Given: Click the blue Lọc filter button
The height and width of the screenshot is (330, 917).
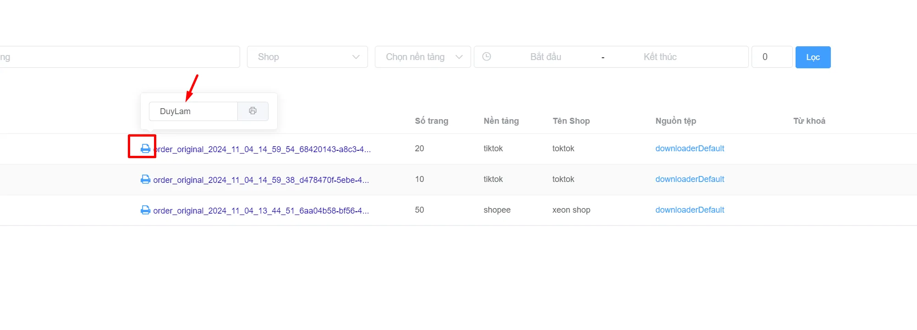Looking at the screenshot, I should point(813,57).
